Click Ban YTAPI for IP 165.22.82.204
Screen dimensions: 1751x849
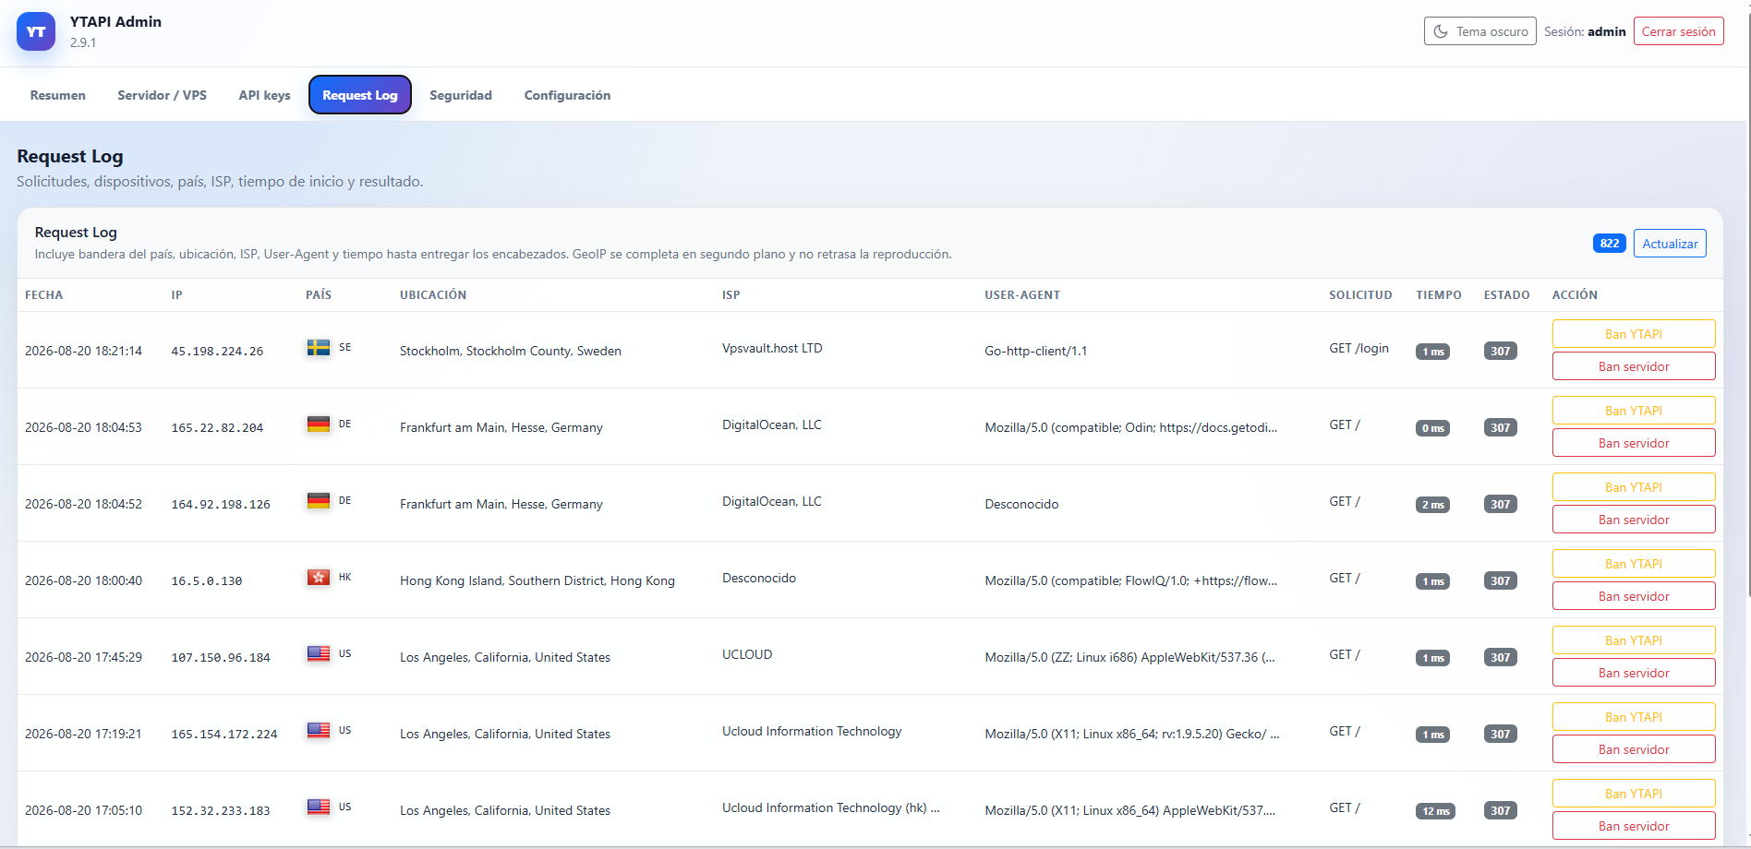[x=1634, y=411]
